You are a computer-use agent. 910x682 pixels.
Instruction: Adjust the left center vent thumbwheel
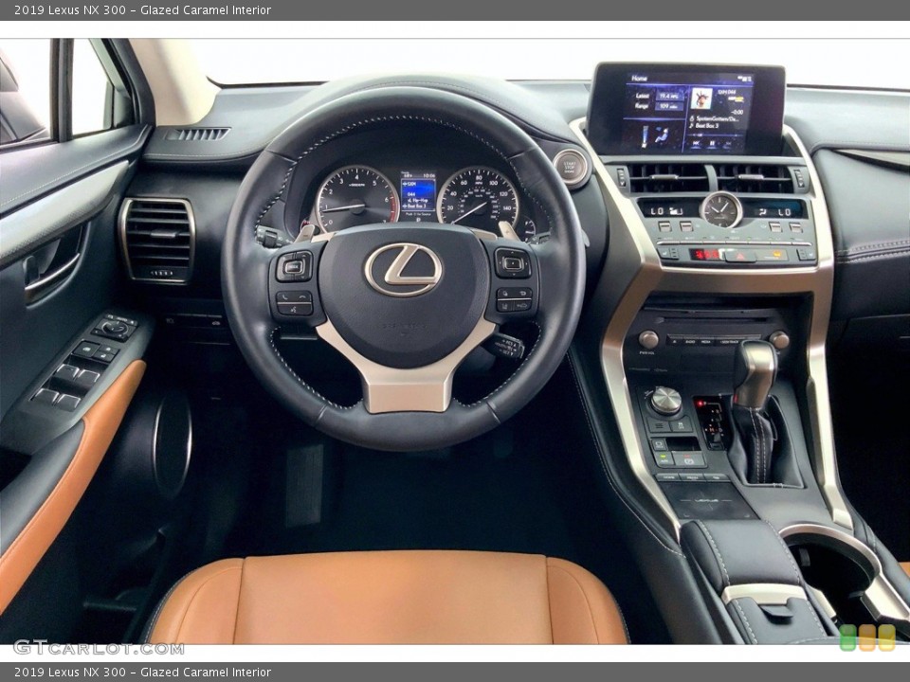pyautogui.click(x=620, y=177)
